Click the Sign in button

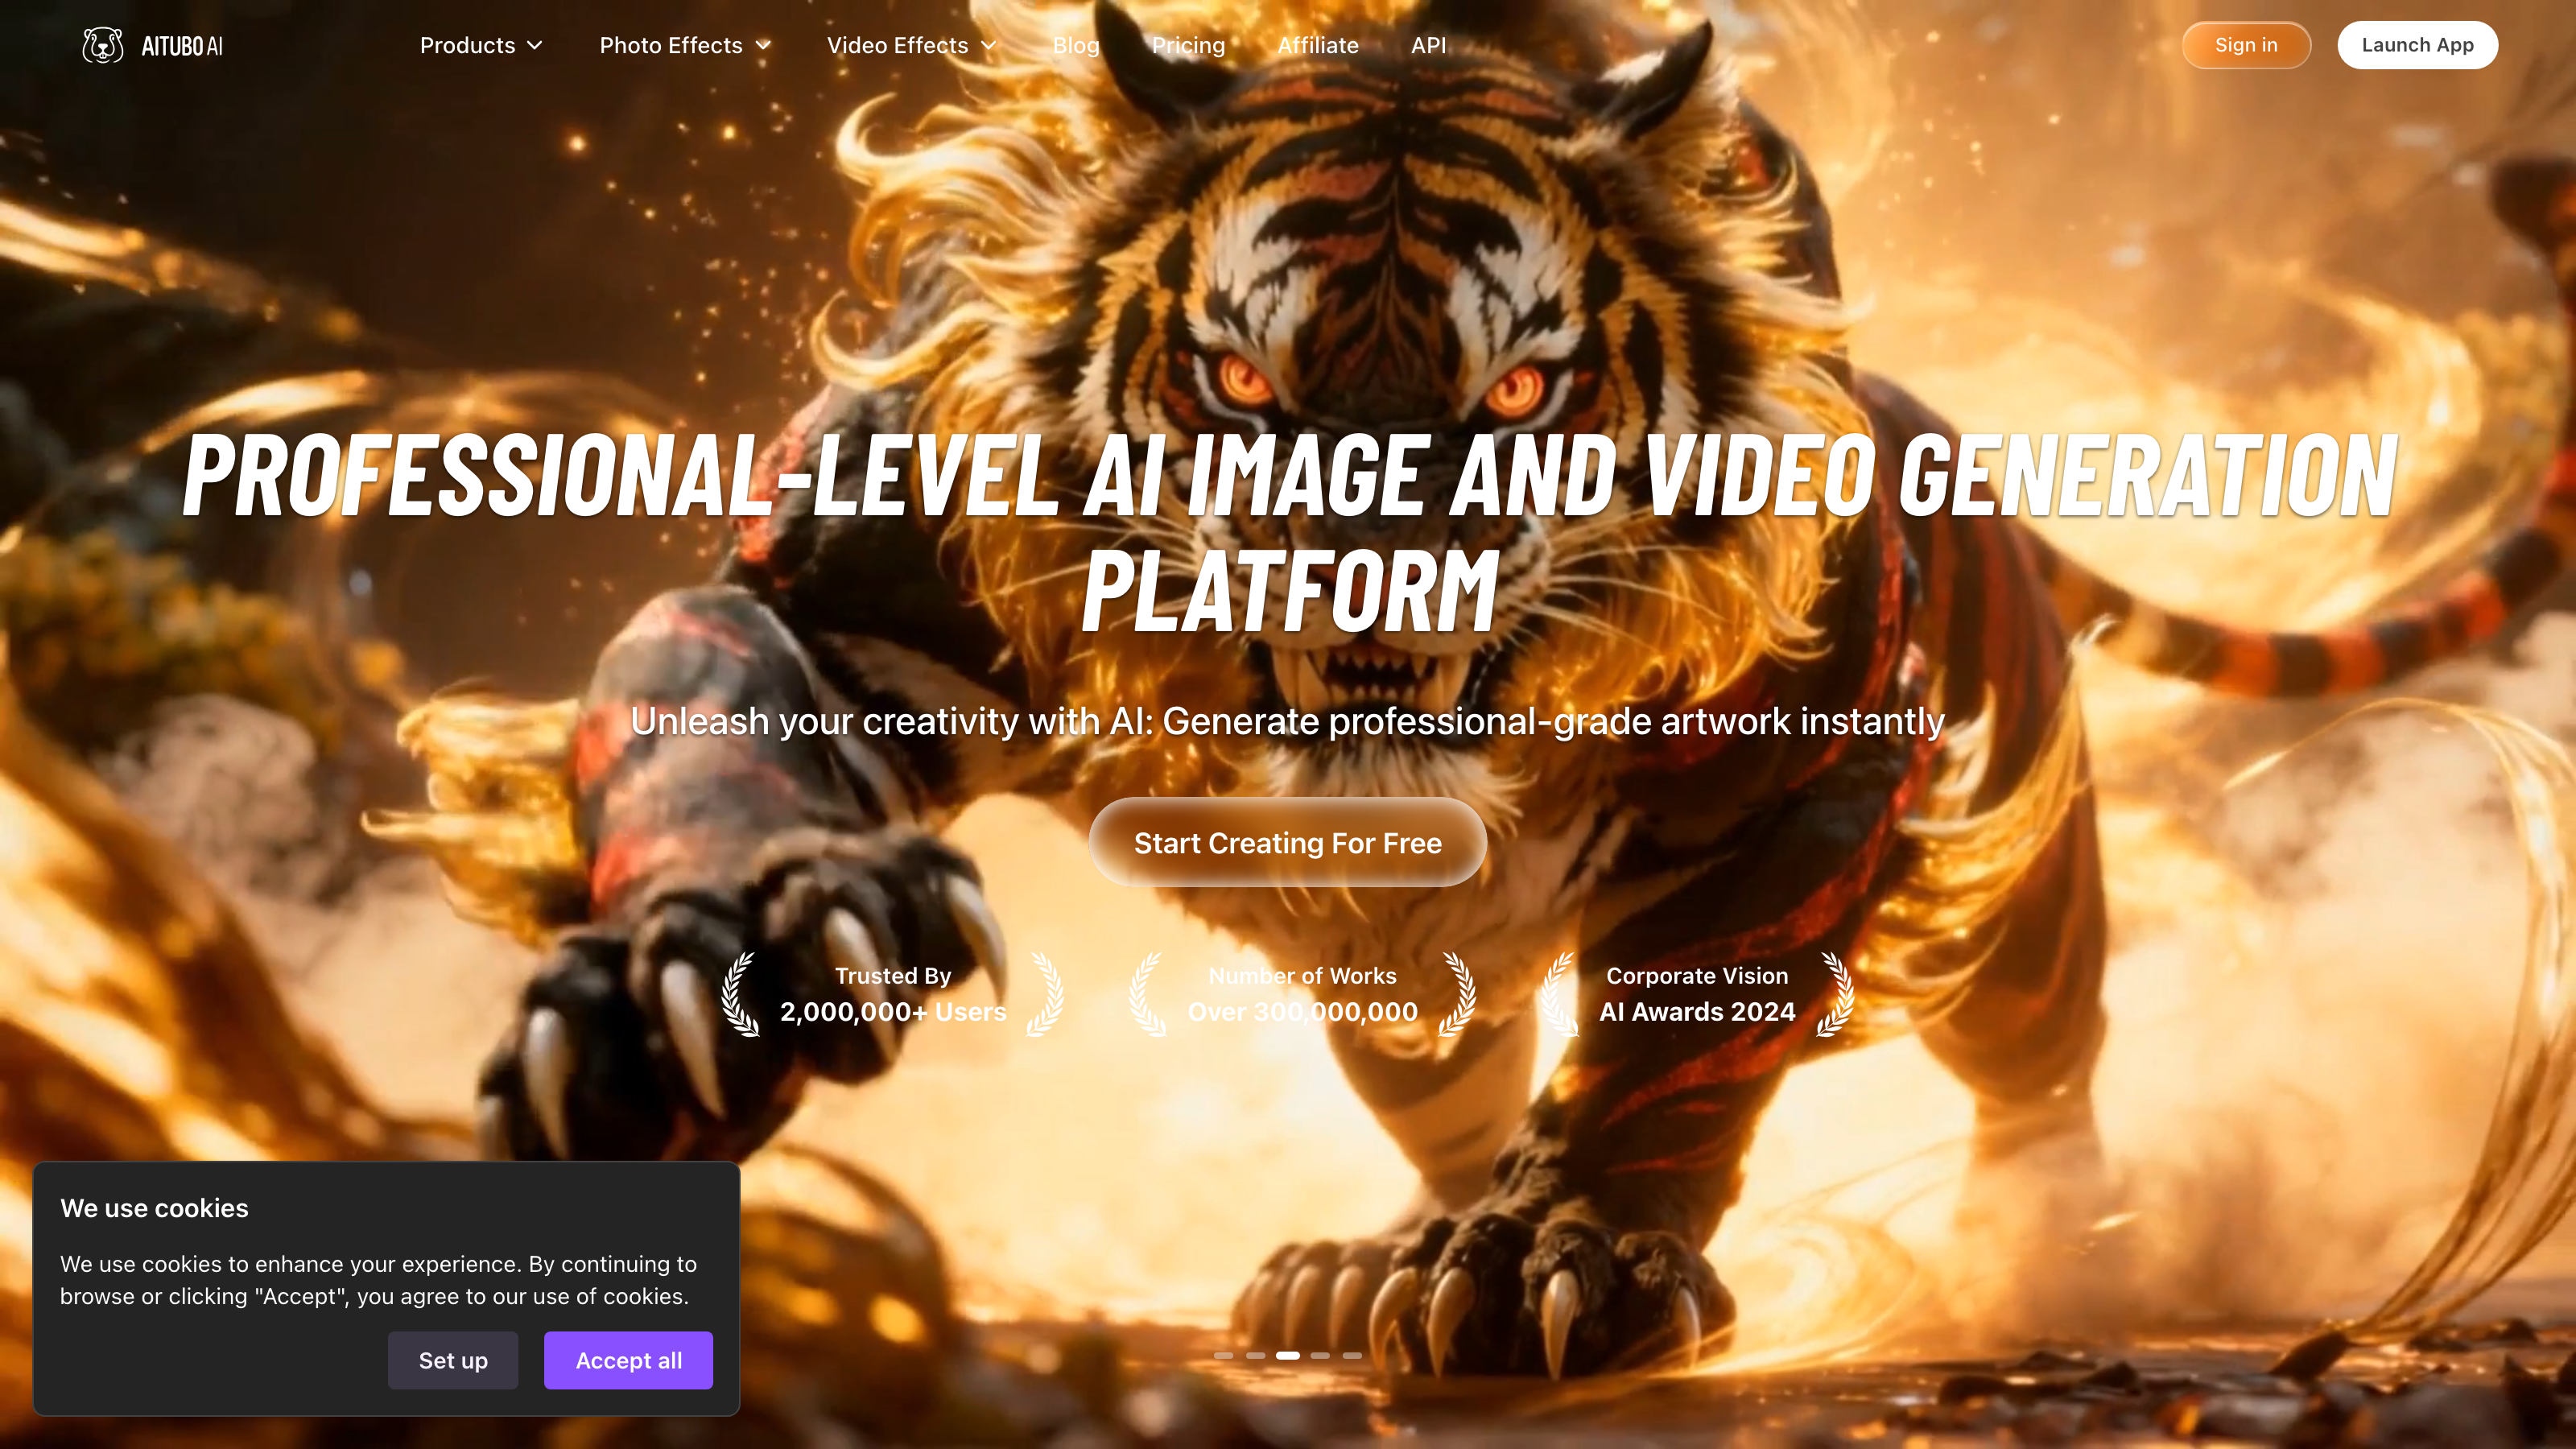pyautogui.click(x=2246, y=45)
